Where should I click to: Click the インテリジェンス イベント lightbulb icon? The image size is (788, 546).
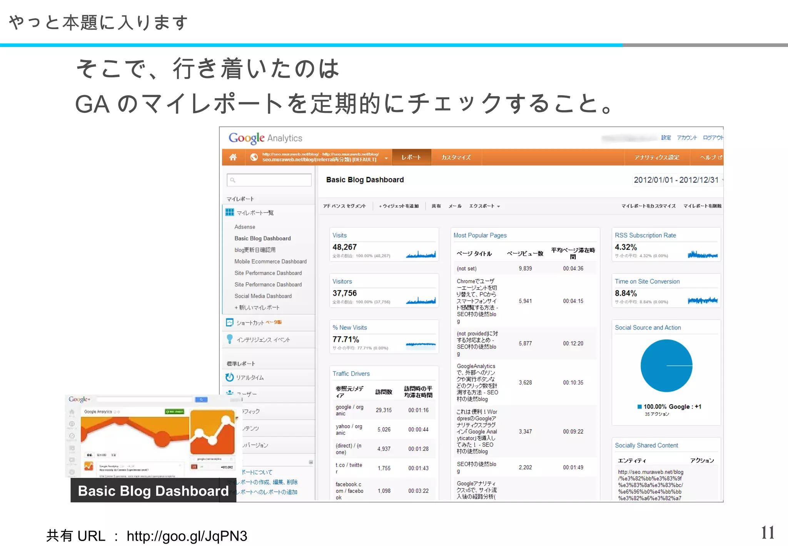(x=230, y=339)
